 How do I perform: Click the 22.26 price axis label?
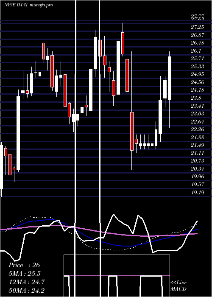point(197,129)
